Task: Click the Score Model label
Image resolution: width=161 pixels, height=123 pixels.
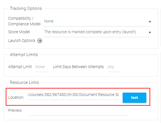Action: (19, 32)
